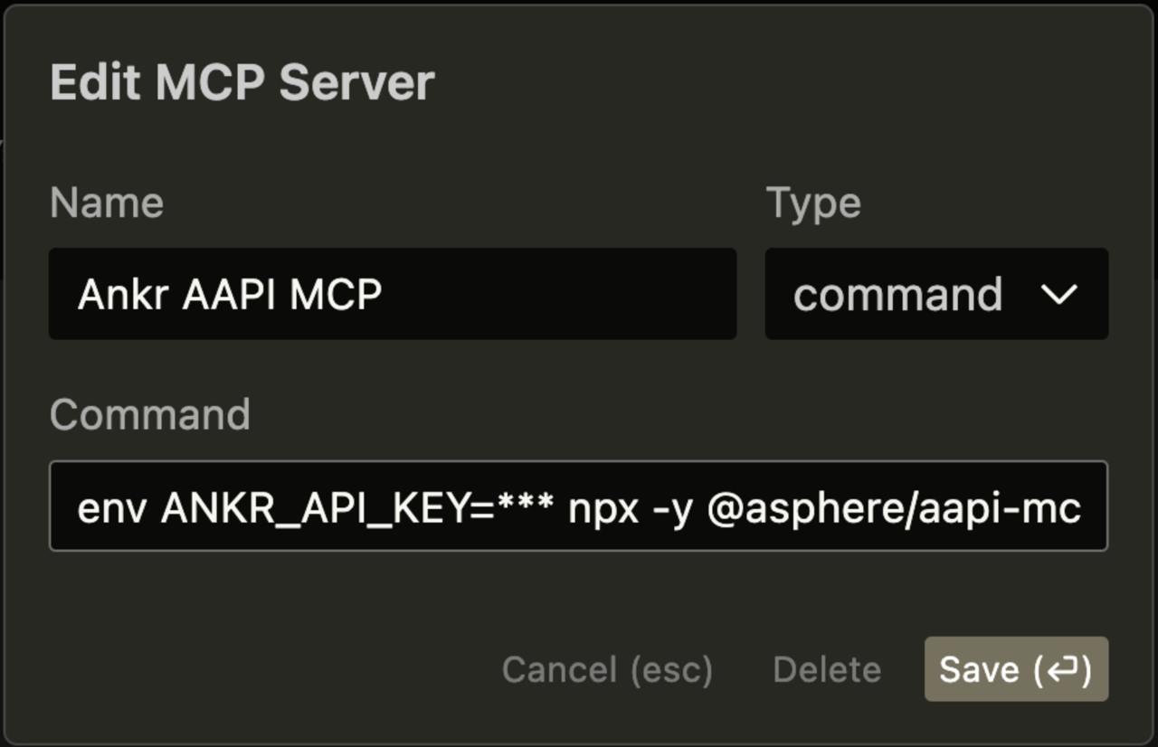The height and width of the screenshot is (747, 1158).
Task: Click the Edit MCP Server title
Action: [x=242, y=81]
